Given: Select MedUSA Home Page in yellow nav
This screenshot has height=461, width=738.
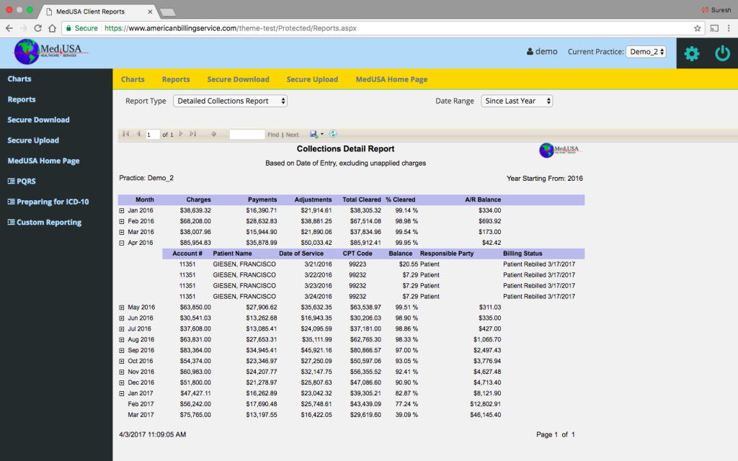Looking at the screenshot, I should (x=391, y=79).
